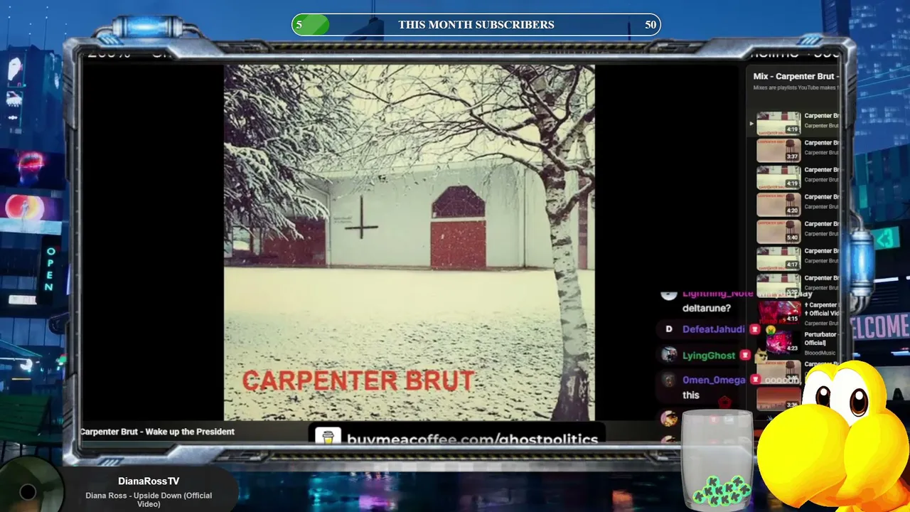Click the 'deltarune?' chat message
The width and height of the screenshot is (910, 512).
tap(707, 309)
